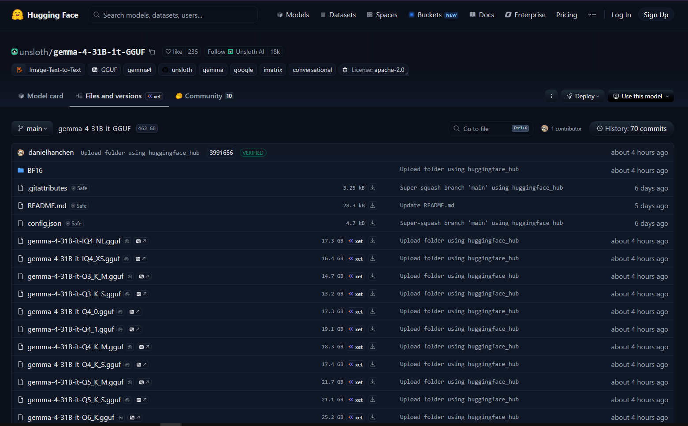This screenshot has width=688, height=426.
Task: Download the config.json file
Action: click(x=373, y=223)
